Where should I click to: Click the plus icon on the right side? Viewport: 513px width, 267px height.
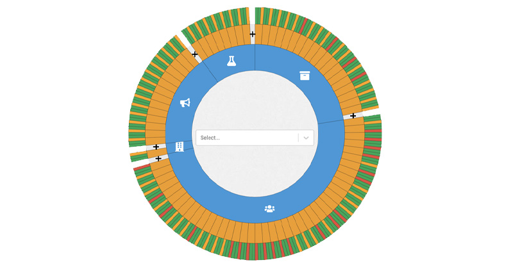353,116
